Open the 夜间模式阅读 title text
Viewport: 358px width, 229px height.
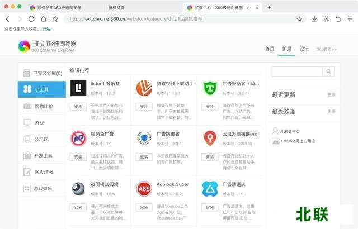coord(105,184)
